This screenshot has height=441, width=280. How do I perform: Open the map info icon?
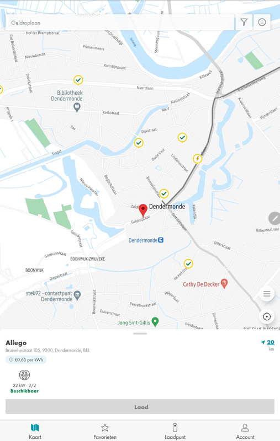point(262,22)
